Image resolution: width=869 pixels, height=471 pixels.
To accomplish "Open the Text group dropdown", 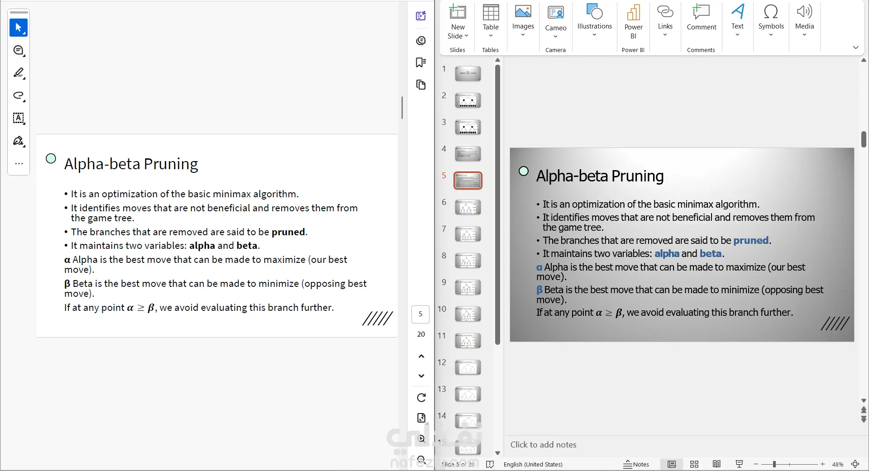I will click(x=737, y=35).
